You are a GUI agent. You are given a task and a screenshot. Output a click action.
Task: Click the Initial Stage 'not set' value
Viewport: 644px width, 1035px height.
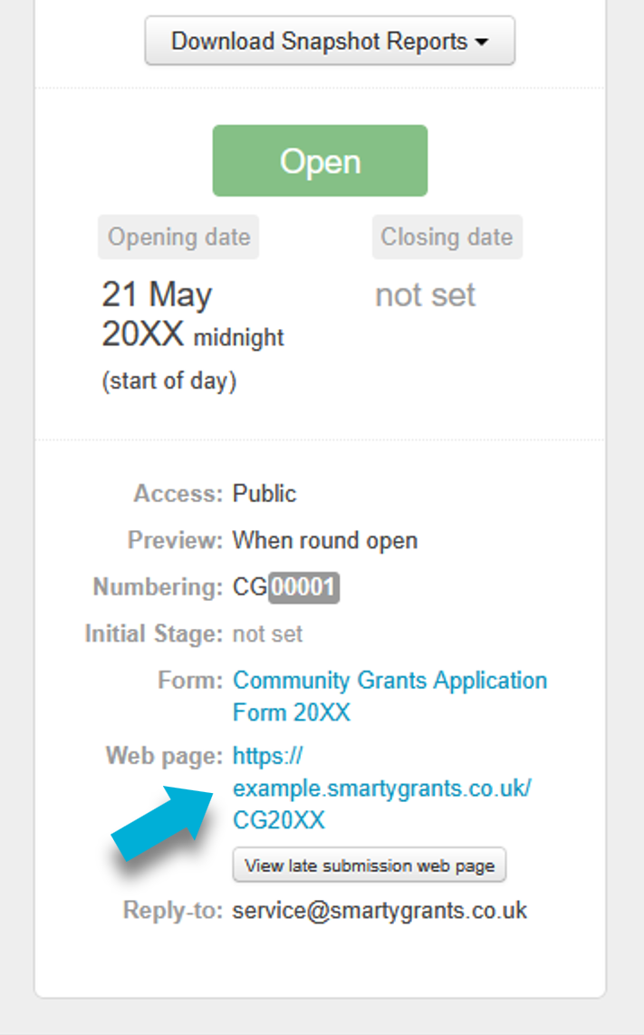(267, 634)
